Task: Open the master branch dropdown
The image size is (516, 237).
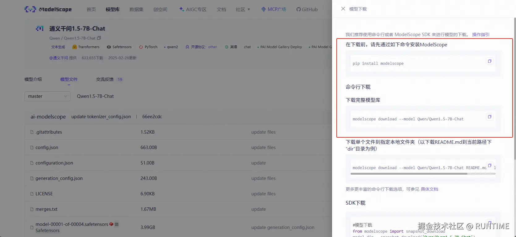Action: click(48, 96)
